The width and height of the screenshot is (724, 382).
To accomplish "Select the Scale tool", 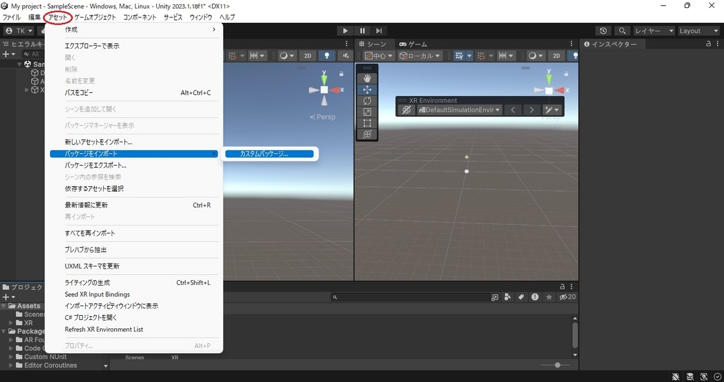I will (x=367, y=111).
